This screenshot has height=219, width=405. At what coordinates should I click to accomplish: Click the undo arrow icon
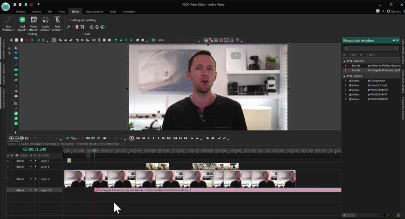coord(38,40)
